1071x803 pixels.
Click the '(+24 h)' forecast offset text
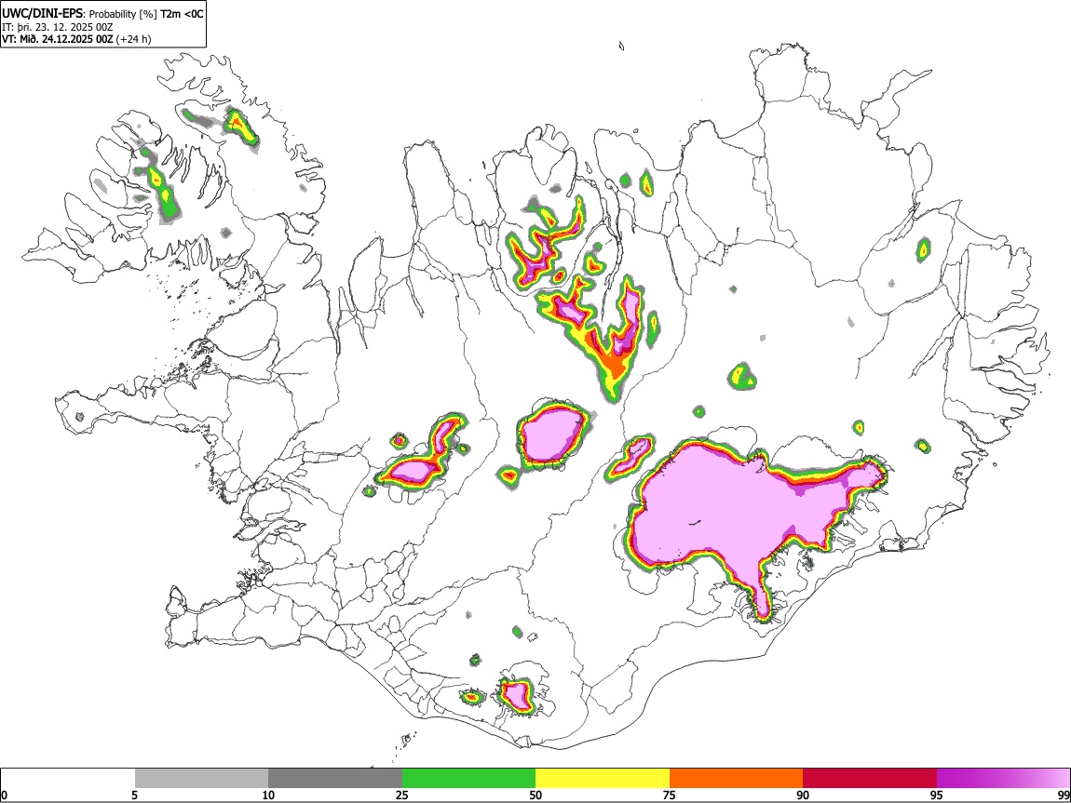point(134,39)
